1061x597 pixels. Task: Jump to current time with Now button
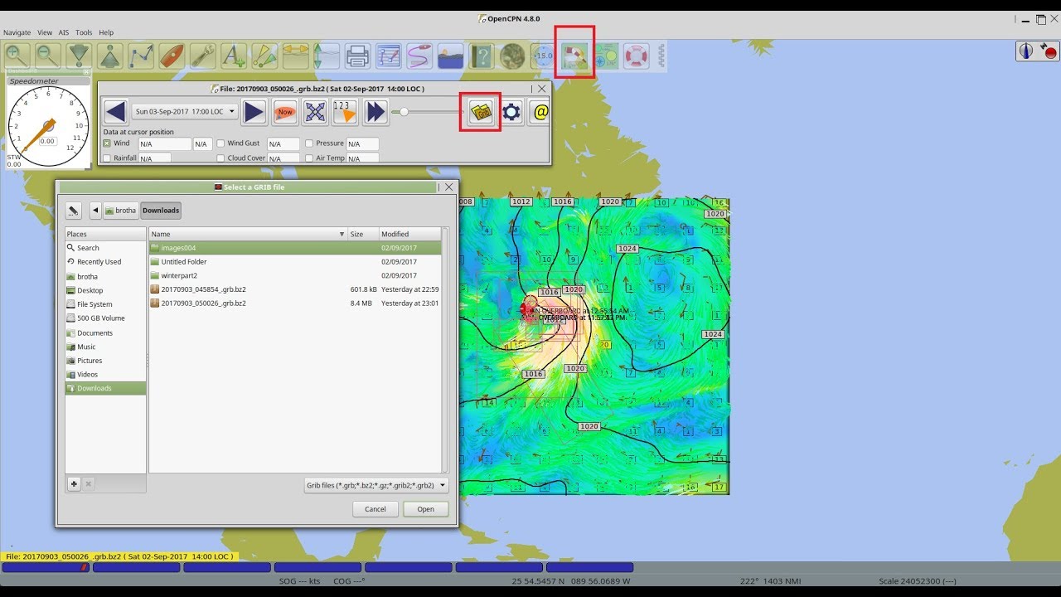[x=285, y=112]
